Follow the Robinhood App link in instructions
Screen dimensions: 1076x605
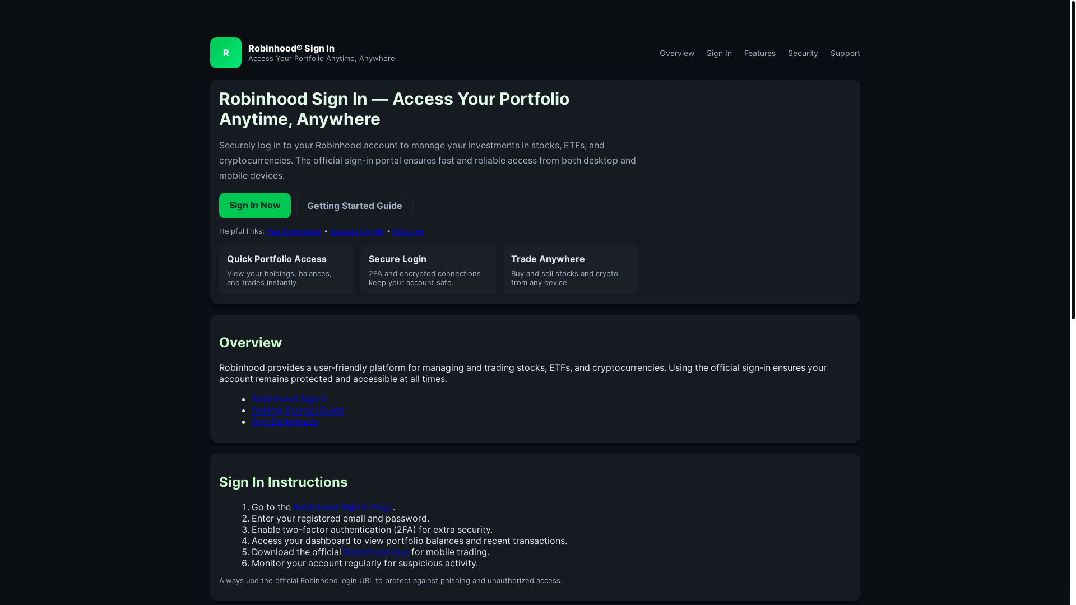pos(376,552)
